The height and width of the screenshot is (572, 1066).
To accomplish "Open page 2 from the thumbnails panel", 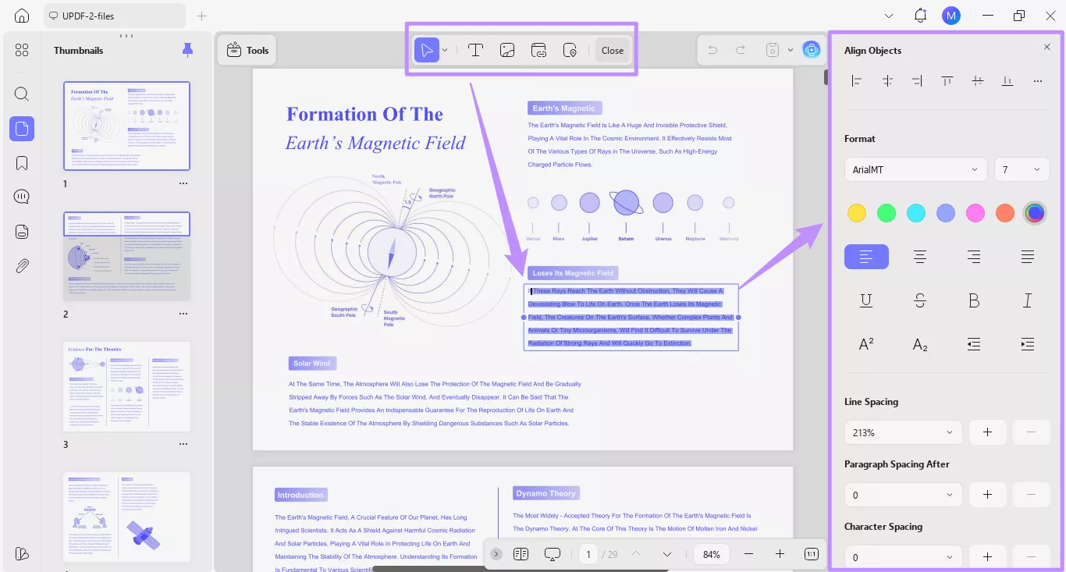I will tap(126, 255).
